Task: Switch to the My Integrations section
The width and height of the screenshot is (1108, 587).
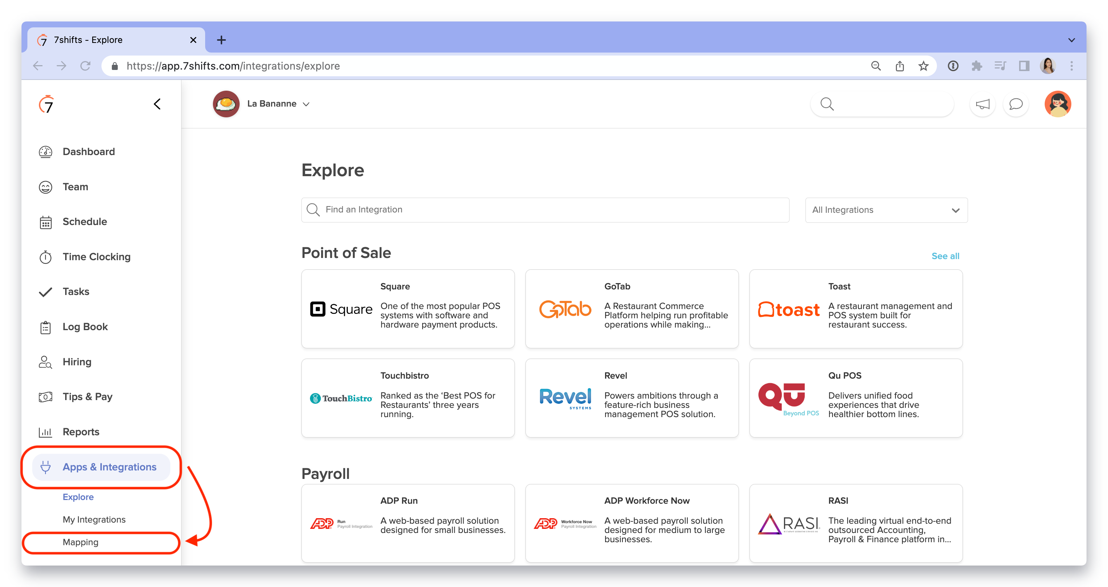Action: pyautogui.click(x=94, y=519)
